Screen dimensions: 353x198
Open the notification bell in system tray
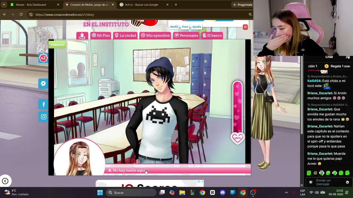(x=347, y=193)
